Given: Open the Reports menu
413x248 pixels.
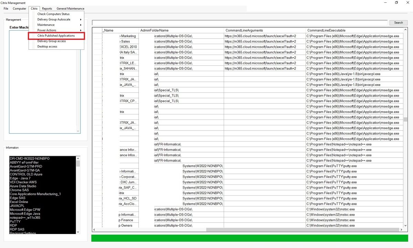Looking at the screenshot, I should point(47,9).
